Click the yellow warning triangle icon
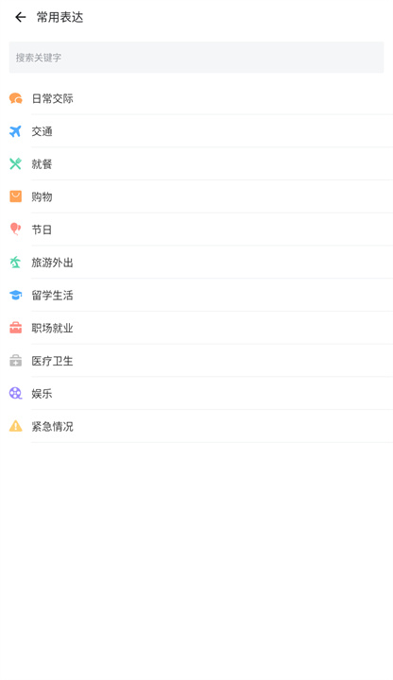 [16, 426]
